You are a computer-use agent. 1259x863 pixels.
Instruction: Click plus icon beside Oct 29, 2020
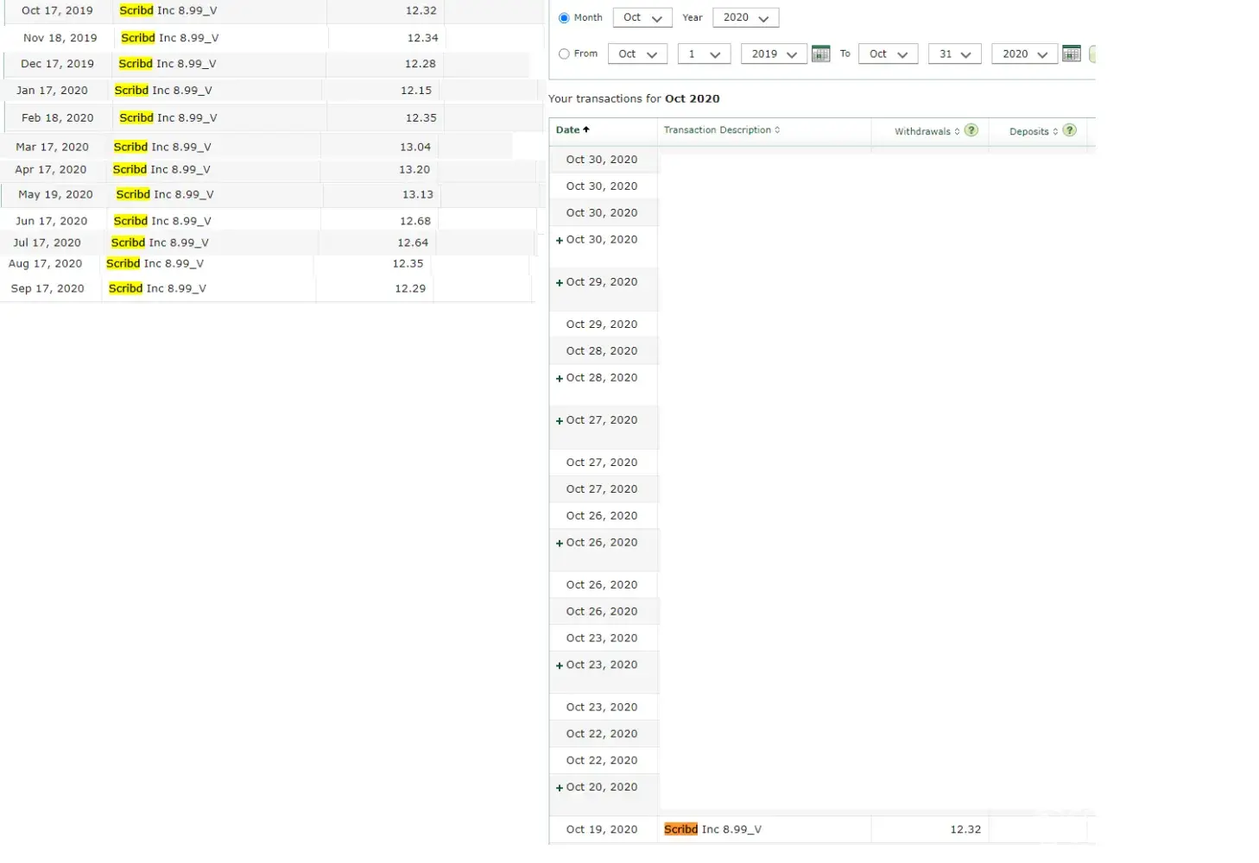coord(560,283)
